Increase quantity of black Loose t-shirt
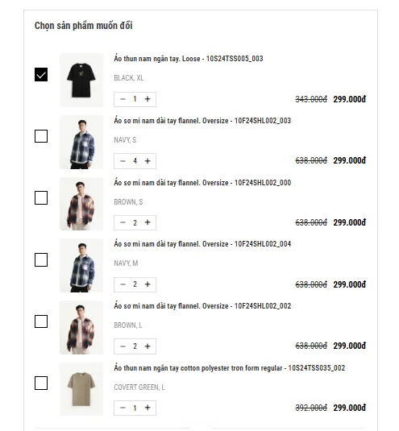The height and width of the screenshot is (431, 399). pos(148,99)
